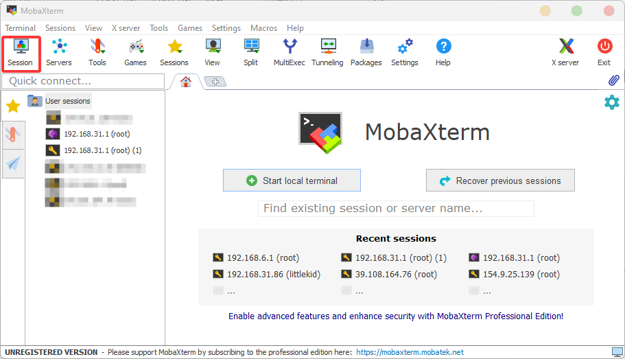The height and width of the screenshot is (359, 625).
Task: Open the Help menu in menu bar
Action: click(296, 28)
